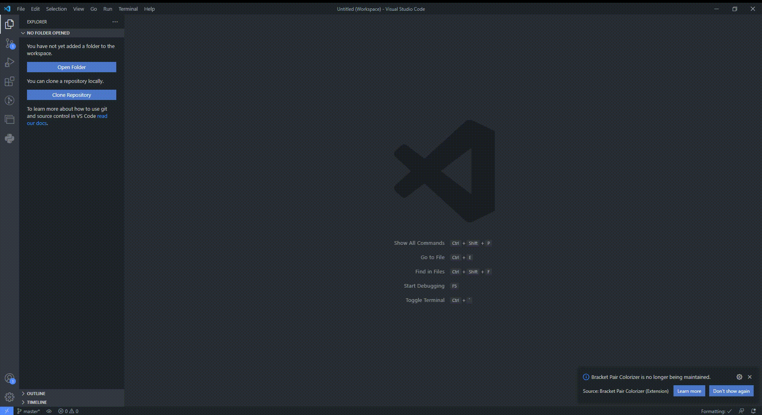The width and height of the screenshot is (762, 415).
Task: Open the Source Control view
Action: point(10,44)
